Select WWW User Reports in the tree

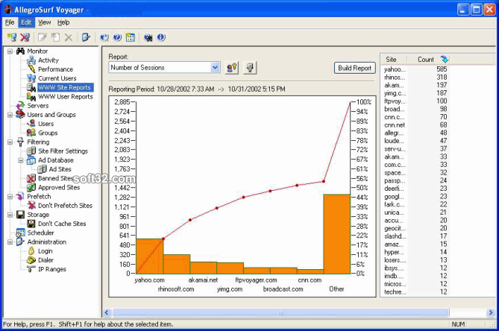(66, 96)
